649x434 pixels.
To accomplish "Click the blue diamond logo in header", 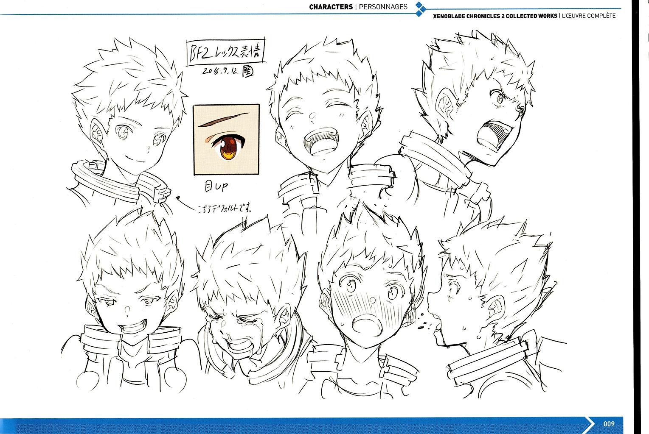I will (x=420, y=9).
